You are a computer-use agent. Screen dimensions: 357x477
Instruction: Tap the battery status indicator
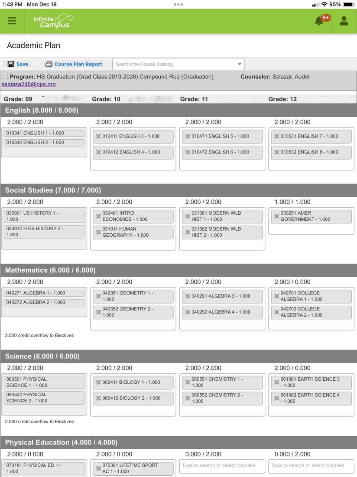point(348,5)
